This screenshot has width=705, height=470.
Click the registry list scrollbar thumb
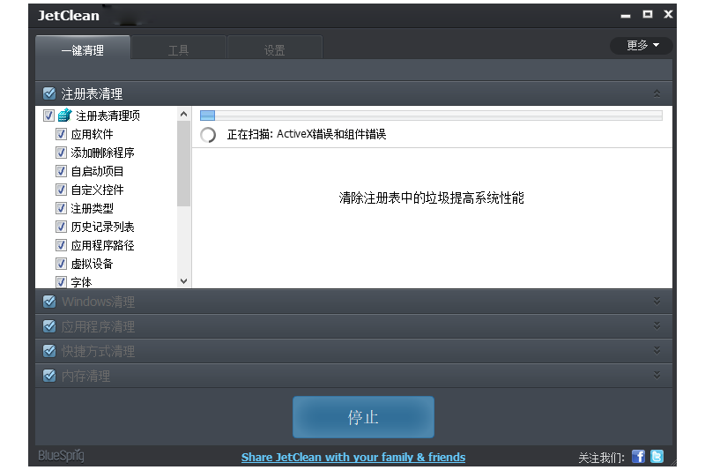click(183, 163)
